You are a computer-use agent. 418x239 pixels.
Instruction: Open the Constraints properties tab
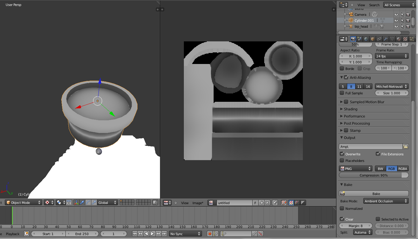point(379,39)
